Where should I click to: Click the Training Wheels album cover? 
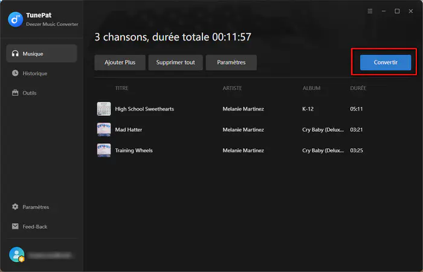(x=104, y=151)
